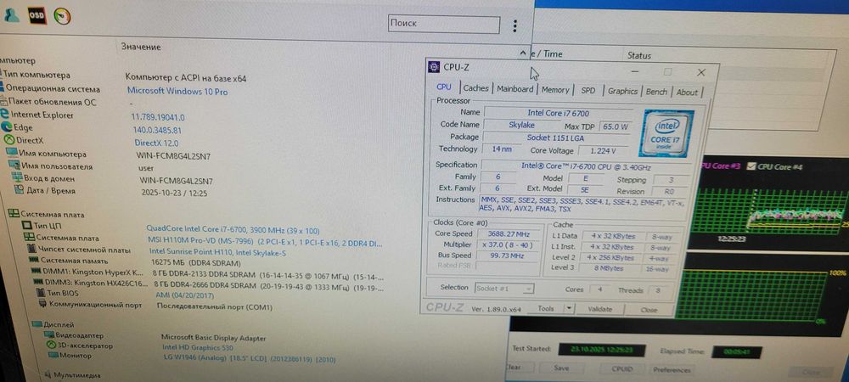Open the Graphics tab
849x382 pixels.
click(622, 91)
